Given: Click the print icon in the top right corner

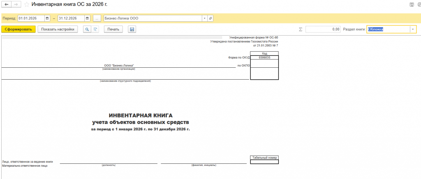Looking at the screenshot, I should tap(419, 4).
